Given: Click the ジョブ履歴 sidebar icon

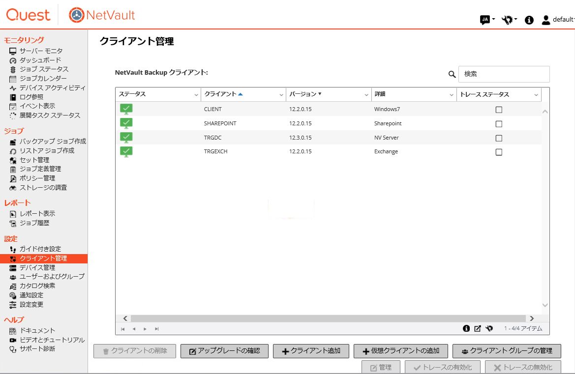Looking at the screenshot, I should (13, 224).
